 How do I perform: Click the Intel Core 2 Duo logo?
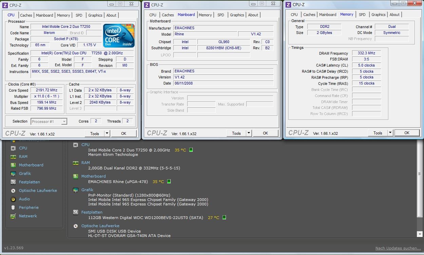pyautogui.click(x=119, y=36)
